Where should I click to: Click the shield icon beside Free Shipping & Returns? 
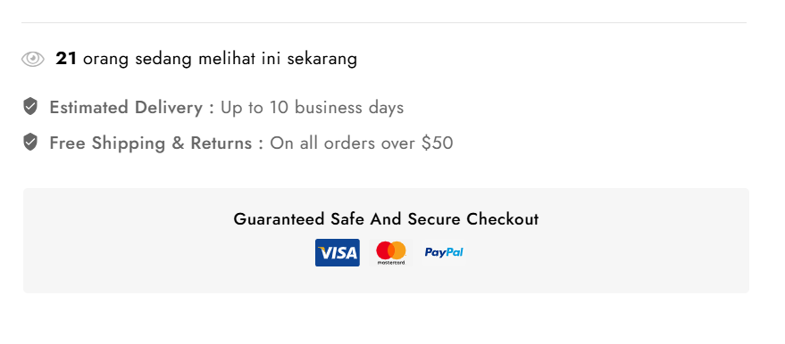tap(30, 143)
